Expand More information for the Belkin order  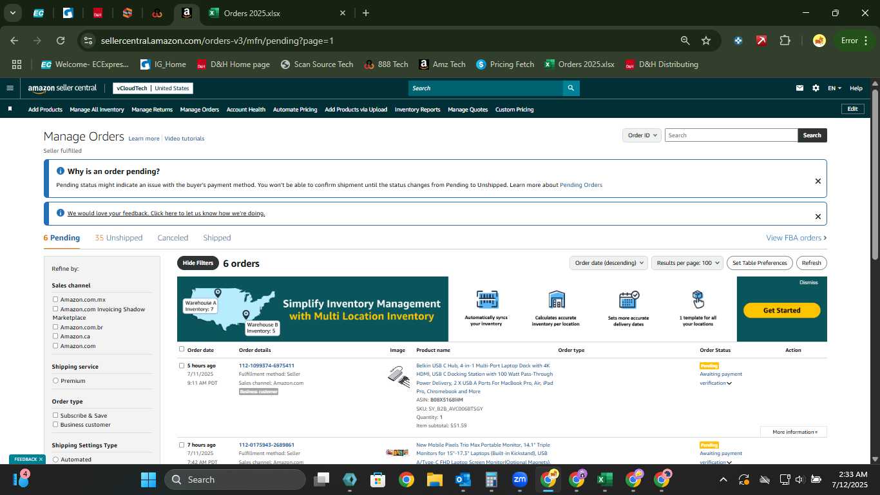click(x=794, y=432)
